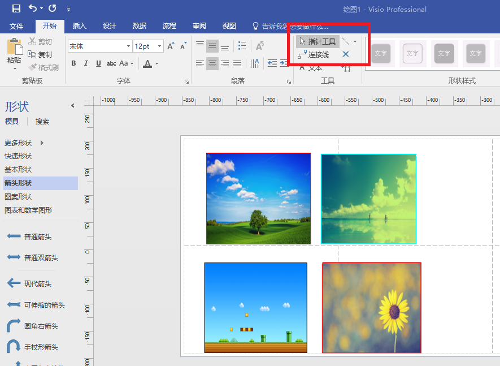This screenshot has height=366, width=500.
Task: Save the drawing with the floppy disk icon
Action: [x=16, y=8]
